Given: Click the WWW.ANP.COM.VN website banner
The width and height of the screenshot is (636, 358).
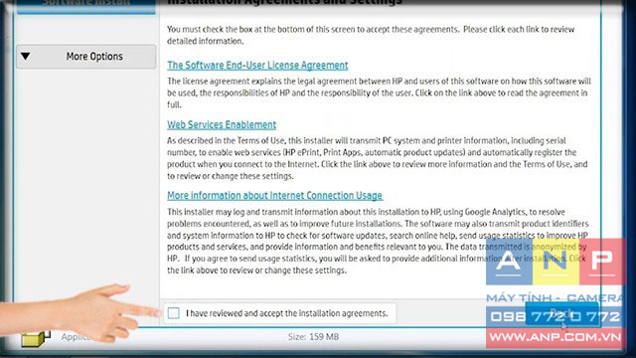Looking at the screenshot, I should (x=555, y=337).
